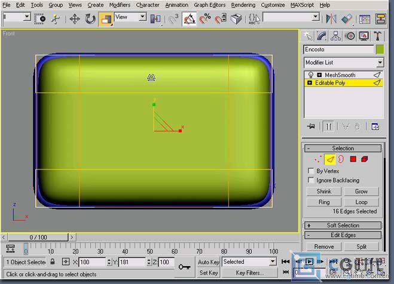Viewport: 394px width, 284px height.
Task: Switch to the Motion command panel tab
Action: (350, 36)
